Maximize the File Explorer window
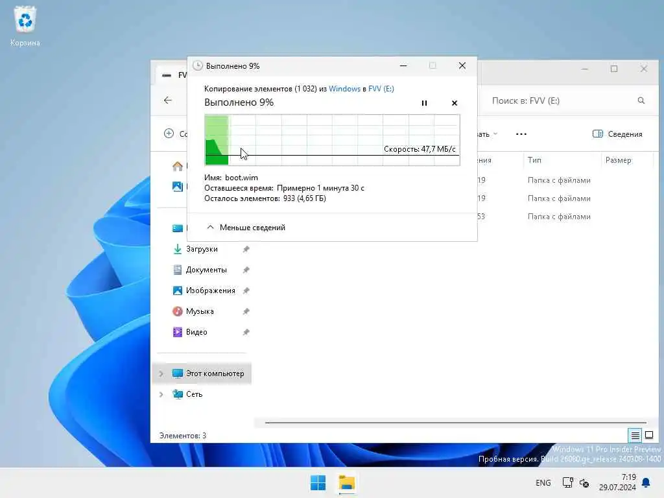Image resolution: width=664 pixels, height=498 pixels. coord(614,69)
